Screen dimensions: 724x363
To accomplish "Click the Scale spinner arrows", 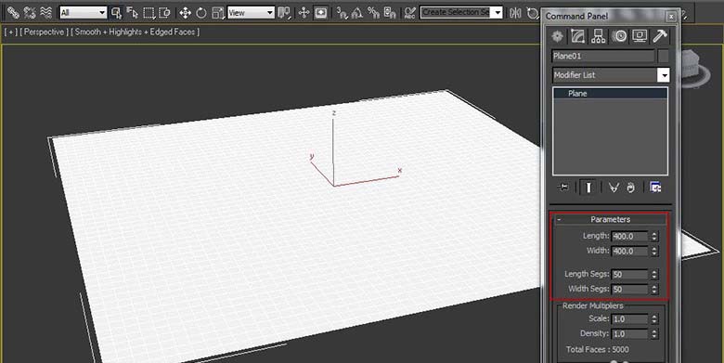I will tap(653, 319).
